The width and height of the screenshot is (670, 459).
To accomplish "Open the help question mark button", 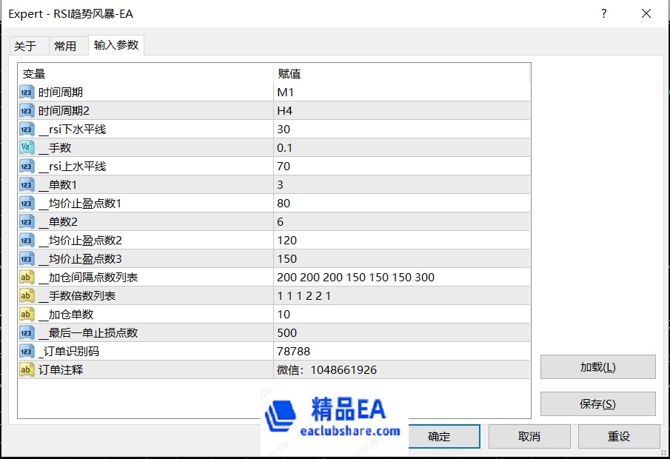I will click(604, 13).
